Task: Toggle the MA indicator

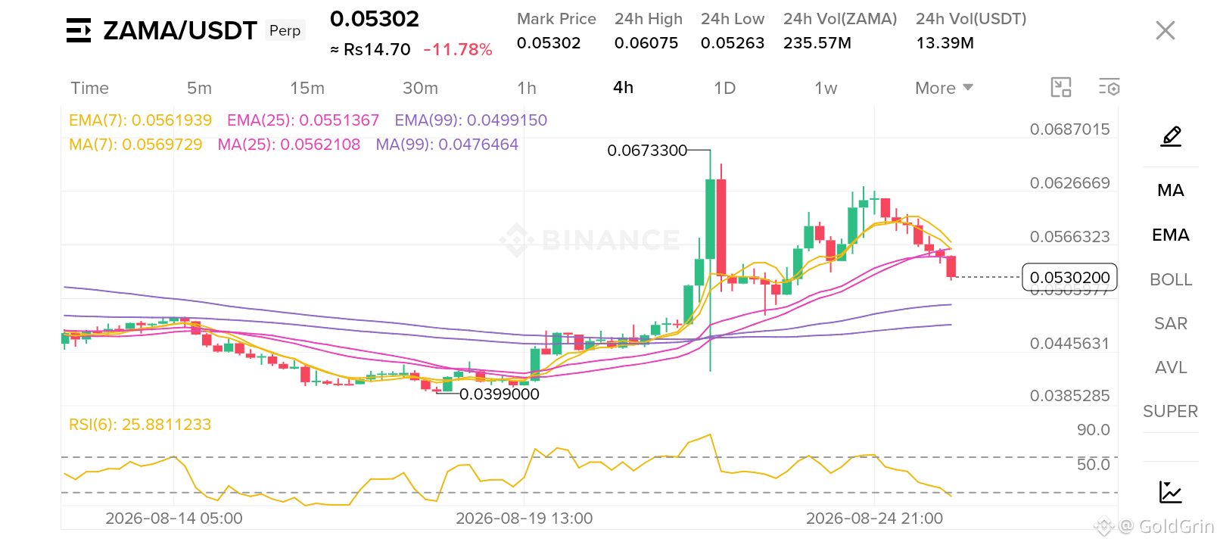Action: click(1171, 191)
